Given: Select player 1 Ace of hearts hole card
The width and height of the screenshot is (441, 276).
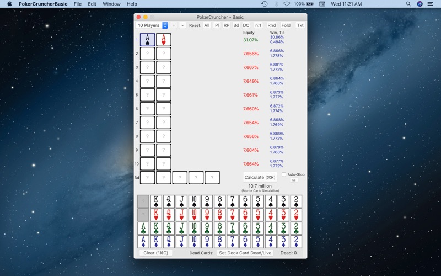Looking at the screenshot, I should tap(164, 40).
